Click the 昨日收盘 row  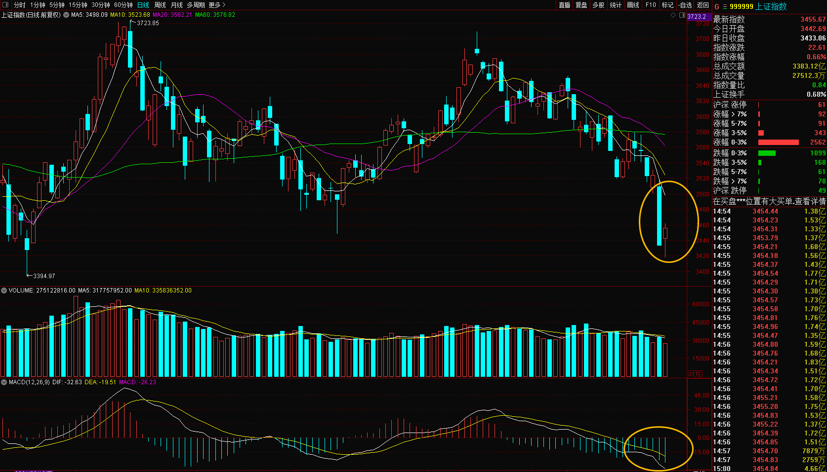(x=769, y=38)
